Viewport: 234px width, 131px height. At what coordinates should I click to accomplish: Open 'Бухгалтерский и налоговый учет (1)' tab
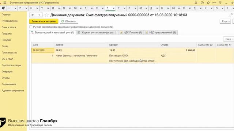click(x=53, y=32)
